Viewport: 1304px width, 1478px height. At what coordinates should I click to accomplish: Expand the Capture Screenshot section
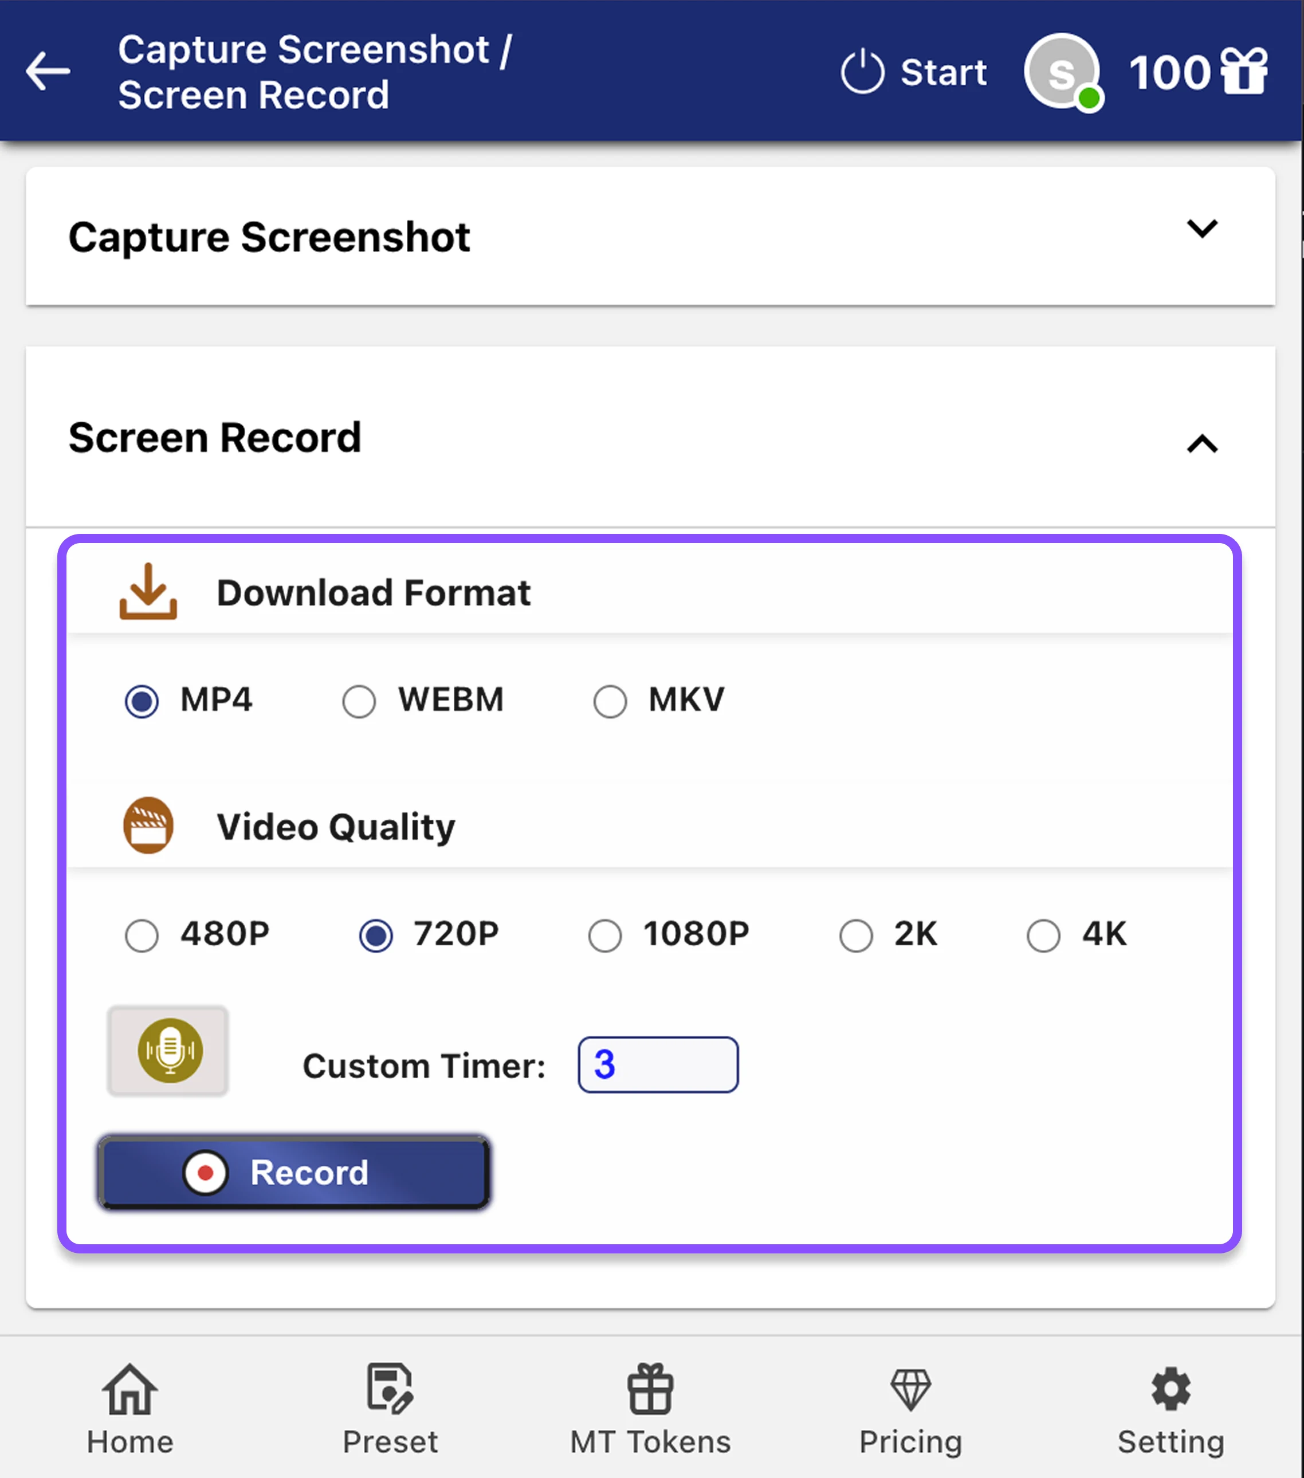click(x=1203, y=230)
